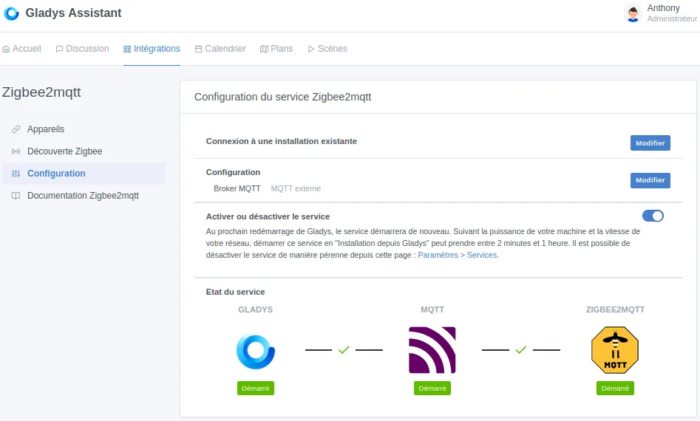Viewport: 700px width, 421px height.
Task: Click the Scènes play icon
Action: tap(311, 49)
